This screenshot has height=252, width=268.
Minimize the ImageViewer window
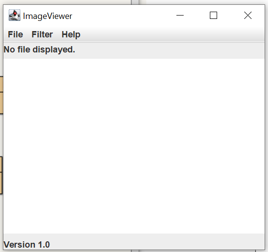pyautogui.click(x=180, y=16)
